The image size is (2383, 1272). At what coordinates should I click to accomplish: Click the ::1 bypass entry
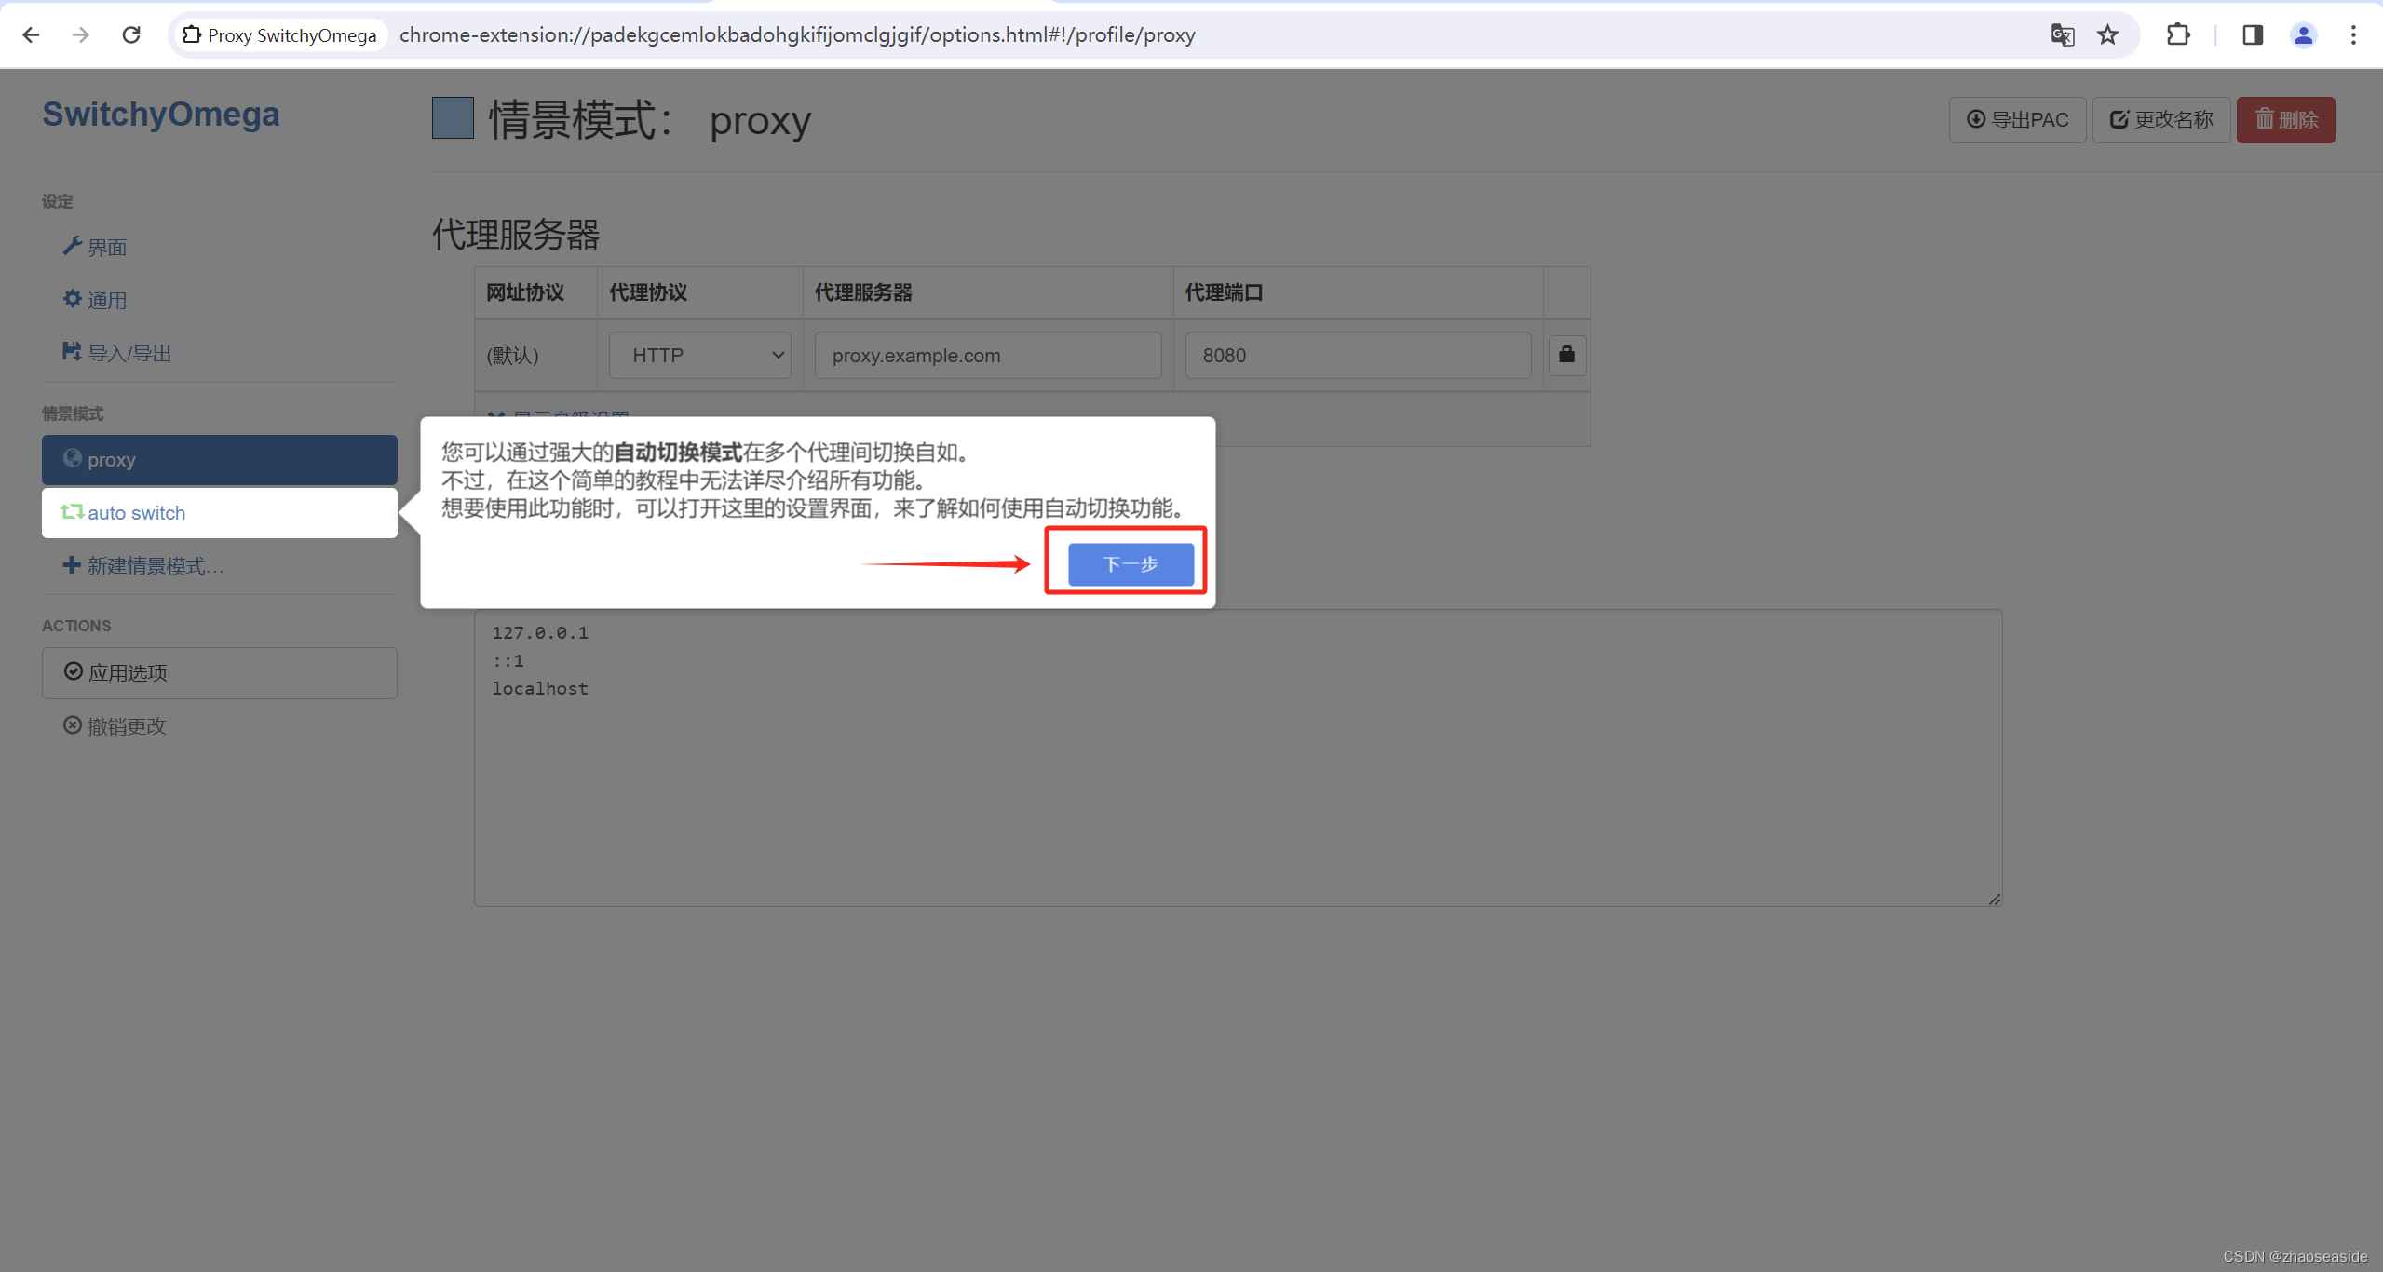pos(508,661)
